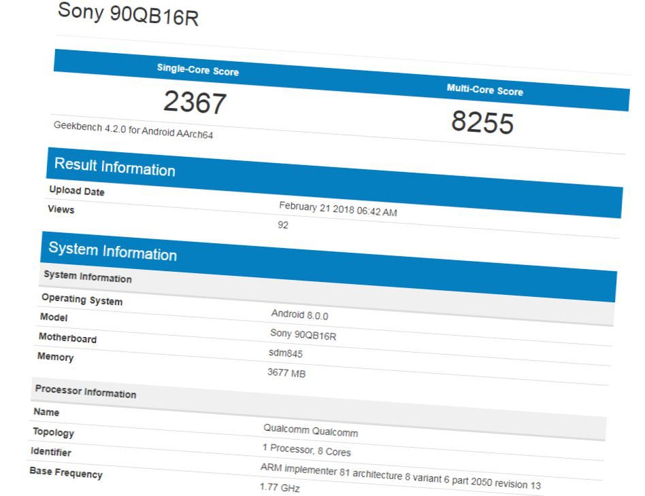Select the Operating System label

[x=82, y=300]
